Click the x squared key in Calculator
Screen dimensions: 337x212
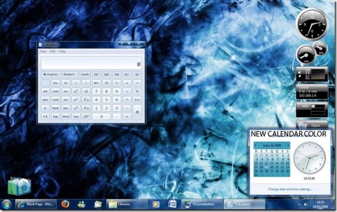click(76, 91)
